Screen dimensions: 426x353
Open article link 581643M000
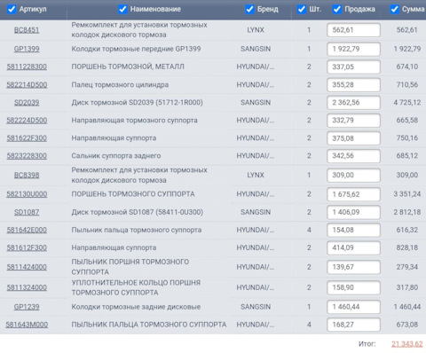point(27,325)
